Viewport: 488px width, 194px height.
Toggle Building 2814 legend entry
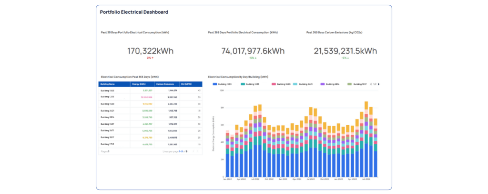click(332, 84)
